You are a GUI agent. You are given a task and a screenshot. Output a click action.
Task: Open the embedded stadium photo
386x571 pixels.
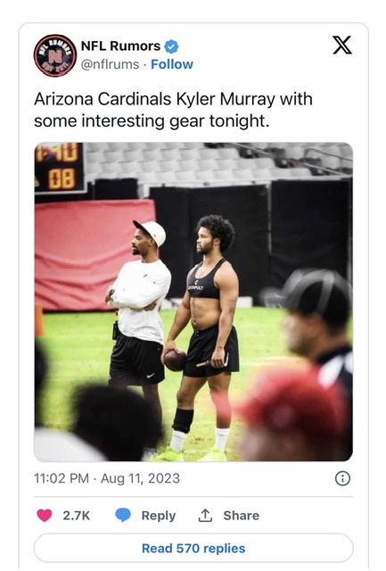coord(193,302)
